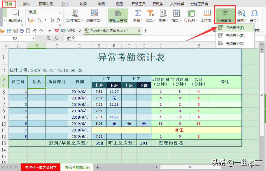Click the Undo arrow icon
The height and width of the screenshot is (171, 266).
click(35, 31)
